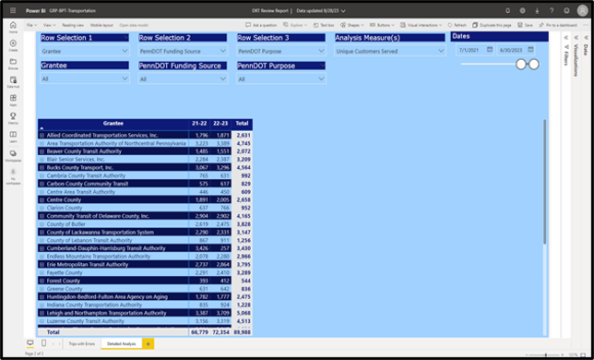Open the Data updated 8/28/23 dropdown
Image resolution: width=594 pixels, height=360 pixels.
click(321, 11)
